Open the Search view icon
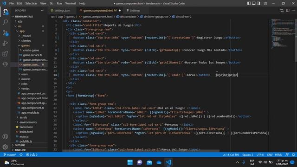Viewport: 297px width, 167px height. tap(5, 22)
